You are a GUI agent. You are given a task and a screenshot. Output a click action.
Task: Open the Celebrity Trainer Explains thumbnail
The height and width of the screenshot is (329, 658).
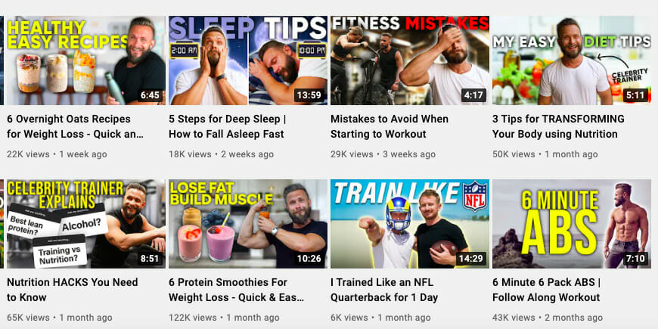click(86, 224)
